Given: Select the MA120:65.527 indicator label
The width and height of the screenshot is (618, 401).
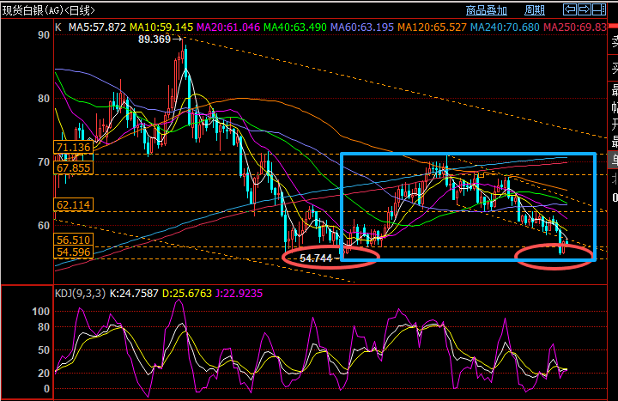Looking at the screenshot, I should point(432,27).
